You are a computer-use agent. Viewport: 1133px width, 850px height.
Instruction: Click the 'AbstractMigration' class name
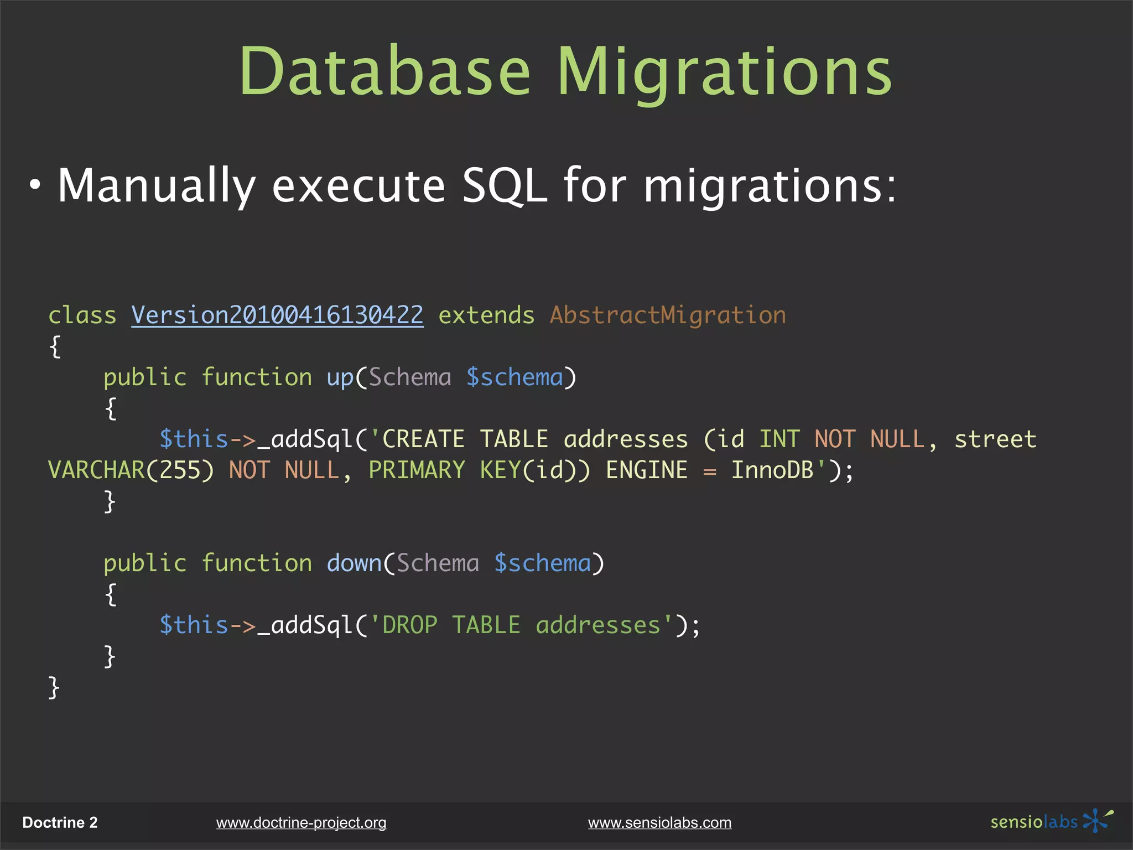click(668, 315)
